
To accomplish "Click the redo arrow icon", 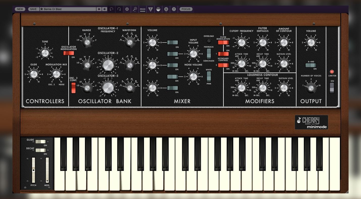I will point(119,9).
